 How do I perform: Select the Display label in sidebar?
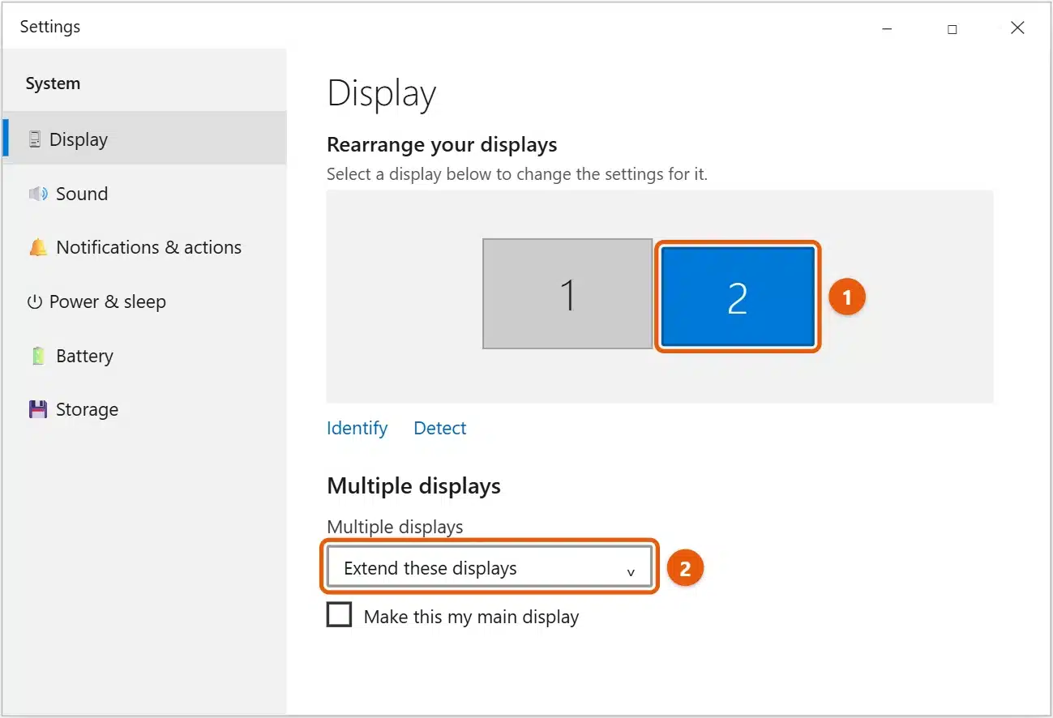[79, 139]
